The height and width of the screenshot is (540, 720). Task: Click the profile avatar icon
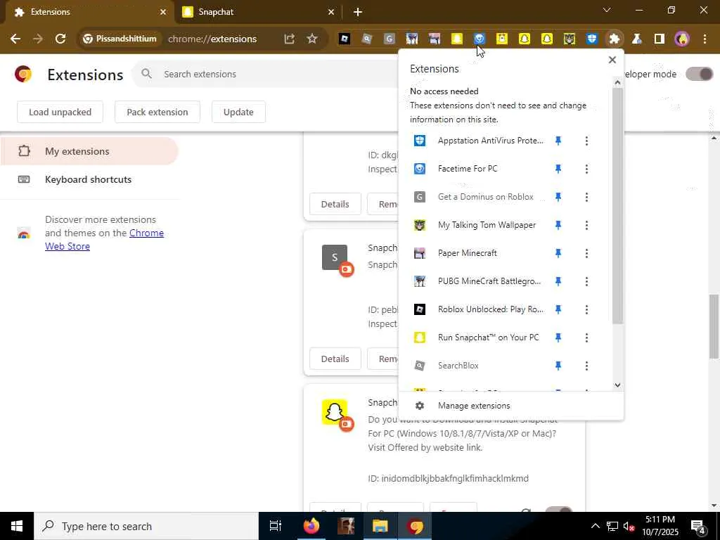682,39
